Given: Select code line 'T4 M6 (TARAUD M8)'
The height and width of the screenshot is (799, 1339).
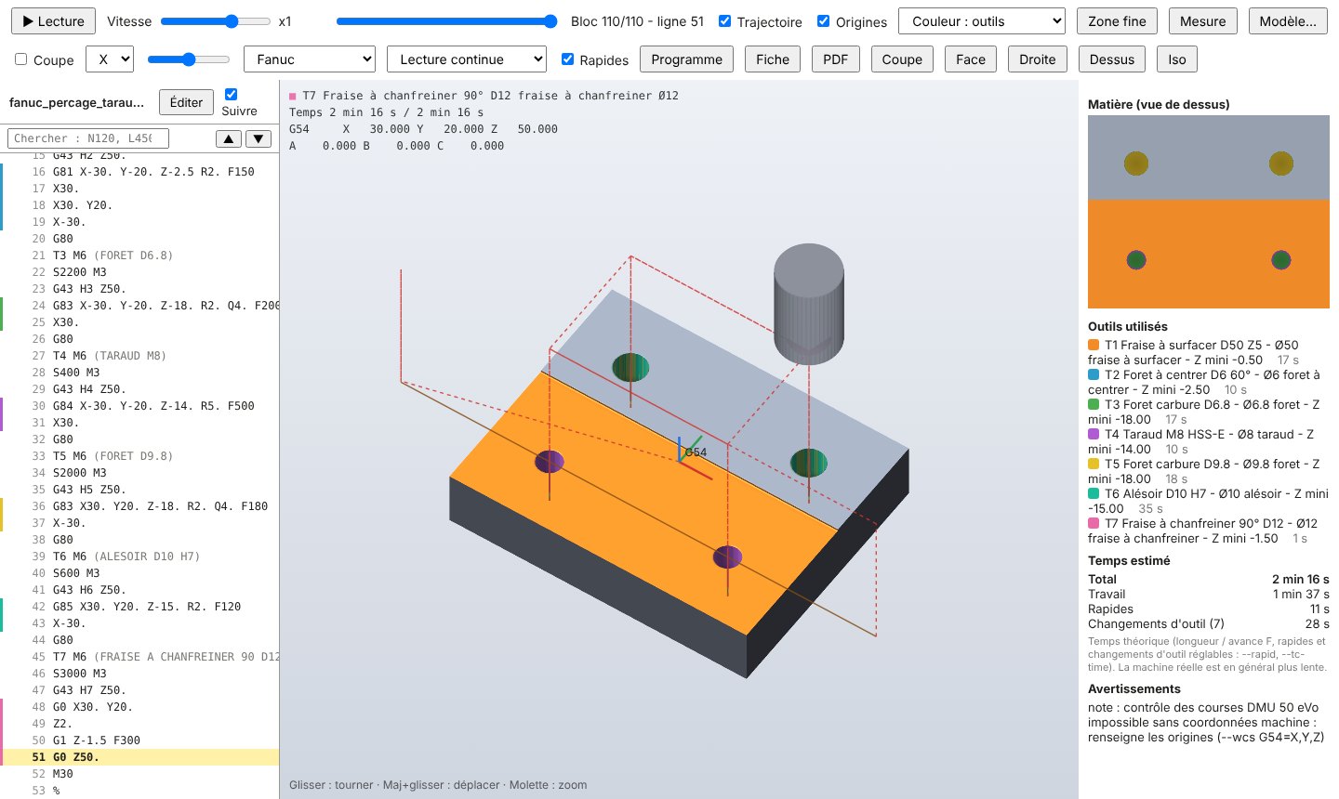Looking at the screenshot, I should point(139,356).
